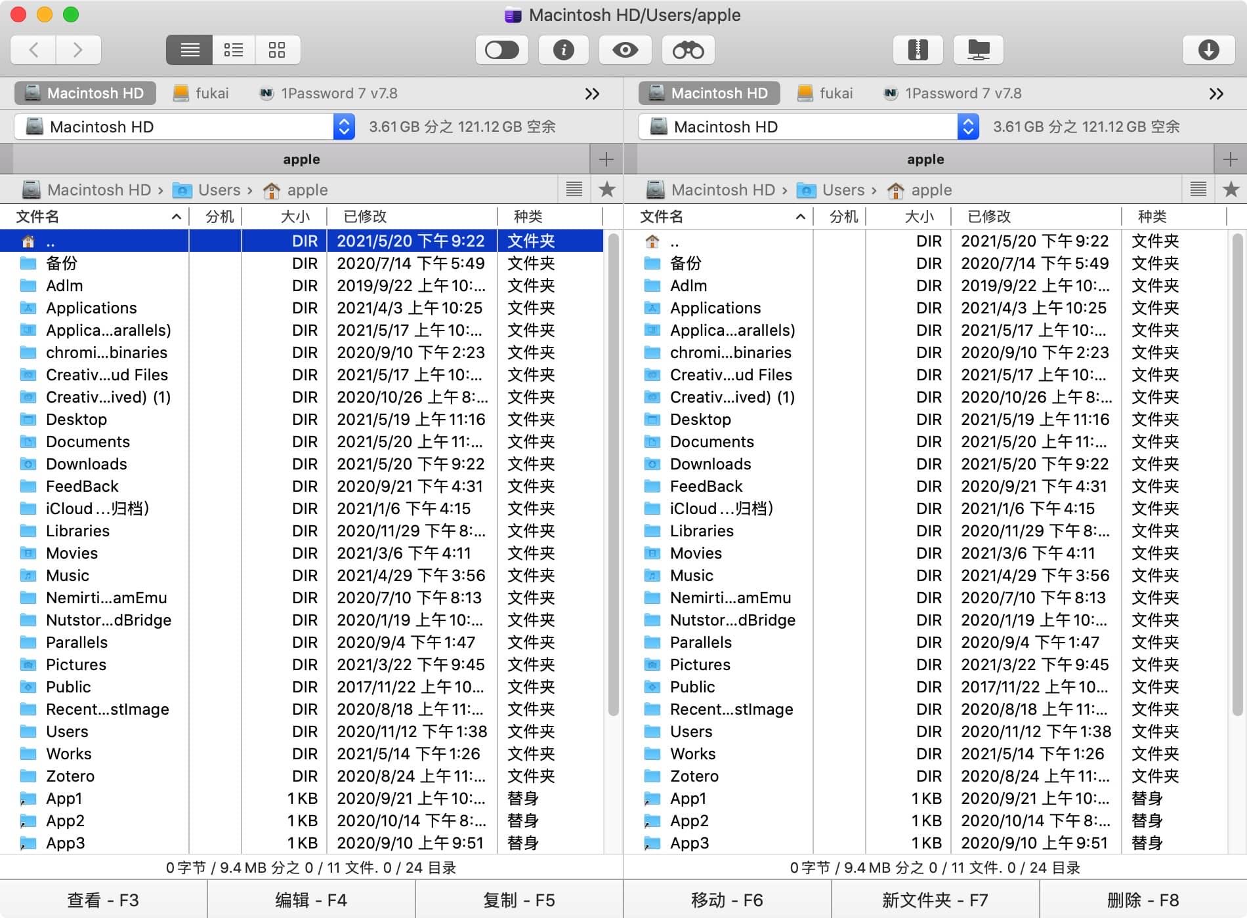Sort left panel by 已修改 column
This screenshot has width=1247, height=918.
[412, 216]
